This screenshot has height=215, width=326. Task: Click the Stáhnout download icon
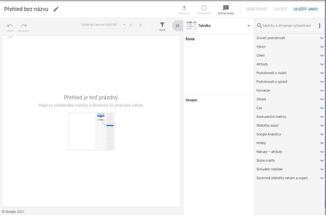click(184, 8)
